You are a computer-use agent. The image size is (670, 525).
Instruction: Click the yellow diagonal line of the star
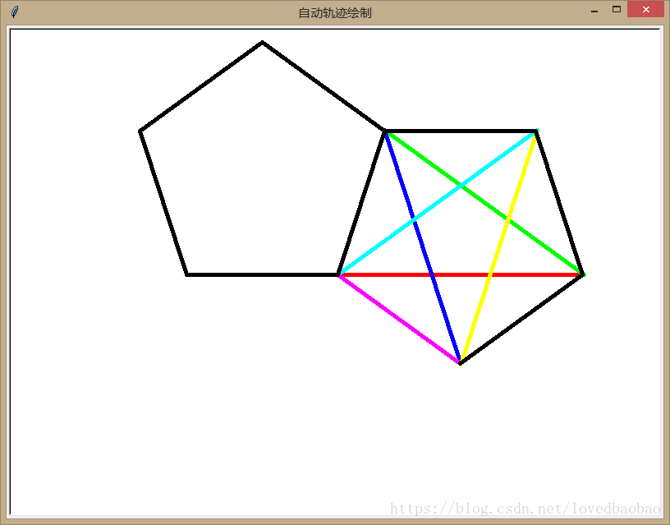tap(498, 248)
